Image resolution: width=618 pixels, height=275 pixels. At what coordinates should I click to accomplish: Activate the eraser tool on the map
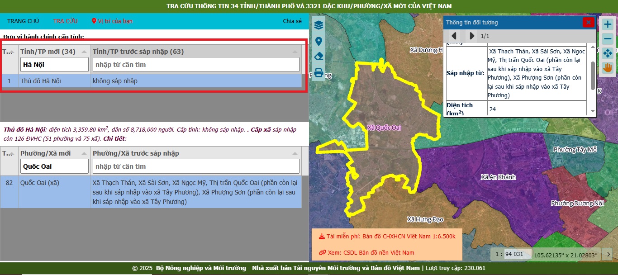319,57
